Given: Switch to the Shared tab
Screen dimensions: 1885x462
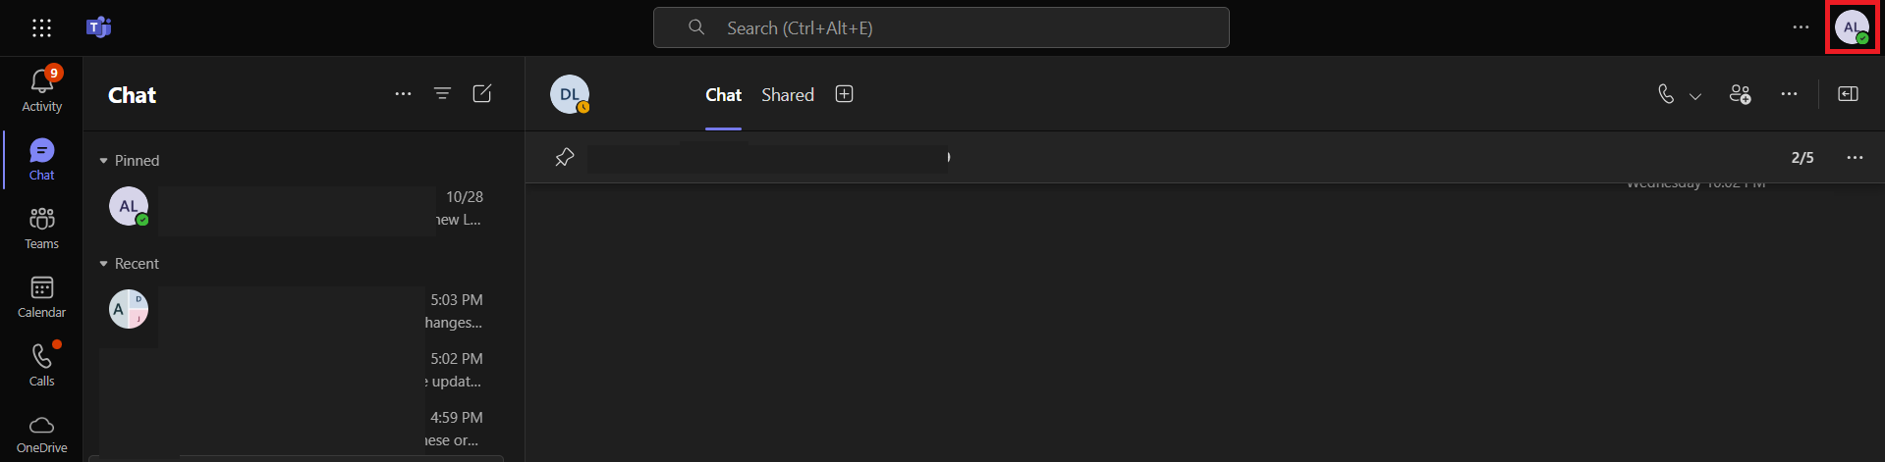Looking at the screenshot, I should [x=788, y=94].
